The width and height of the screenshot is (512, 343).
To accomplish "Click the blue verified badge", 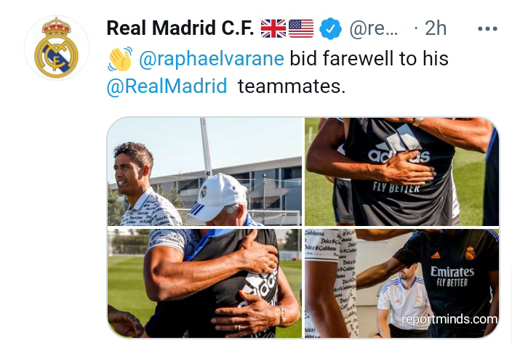I will [330, 29].
